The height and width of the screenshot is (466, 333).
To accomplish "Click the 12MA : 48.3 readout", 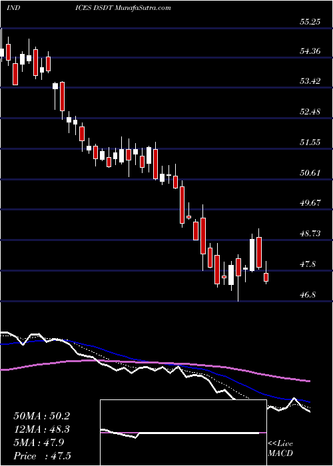I will pos(41,429).
